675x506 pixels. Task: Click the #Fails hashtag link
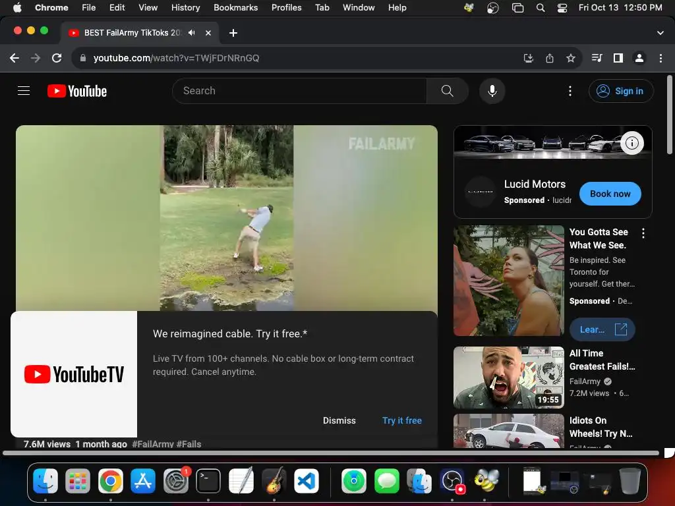pos(189,444)
